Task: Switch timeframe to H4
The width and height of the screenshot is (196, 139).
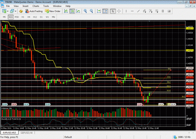Action: click(x=29, y=17)
